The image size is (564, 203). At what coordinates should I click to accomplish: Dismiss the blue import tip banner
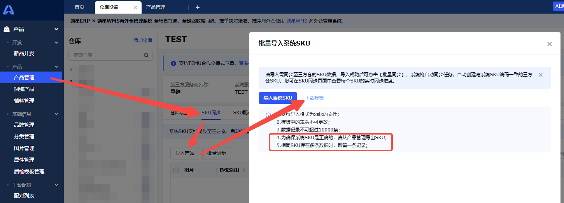pos(541,75)
